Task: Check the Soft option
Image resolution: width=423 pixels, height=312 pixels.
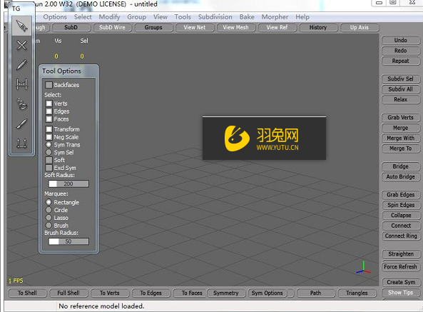Action: click(49, 160)
